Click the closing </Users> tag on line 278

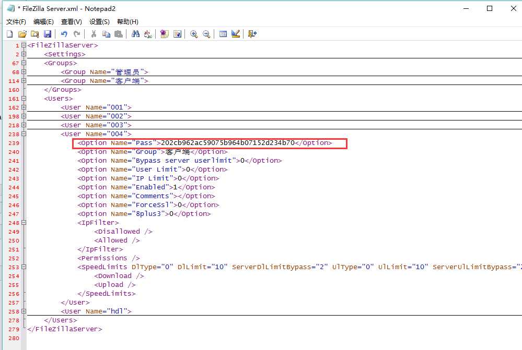click(61, 320)
